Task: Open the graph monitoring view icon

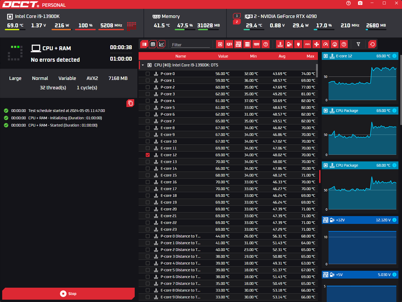Action: click(x=161, y=44)
